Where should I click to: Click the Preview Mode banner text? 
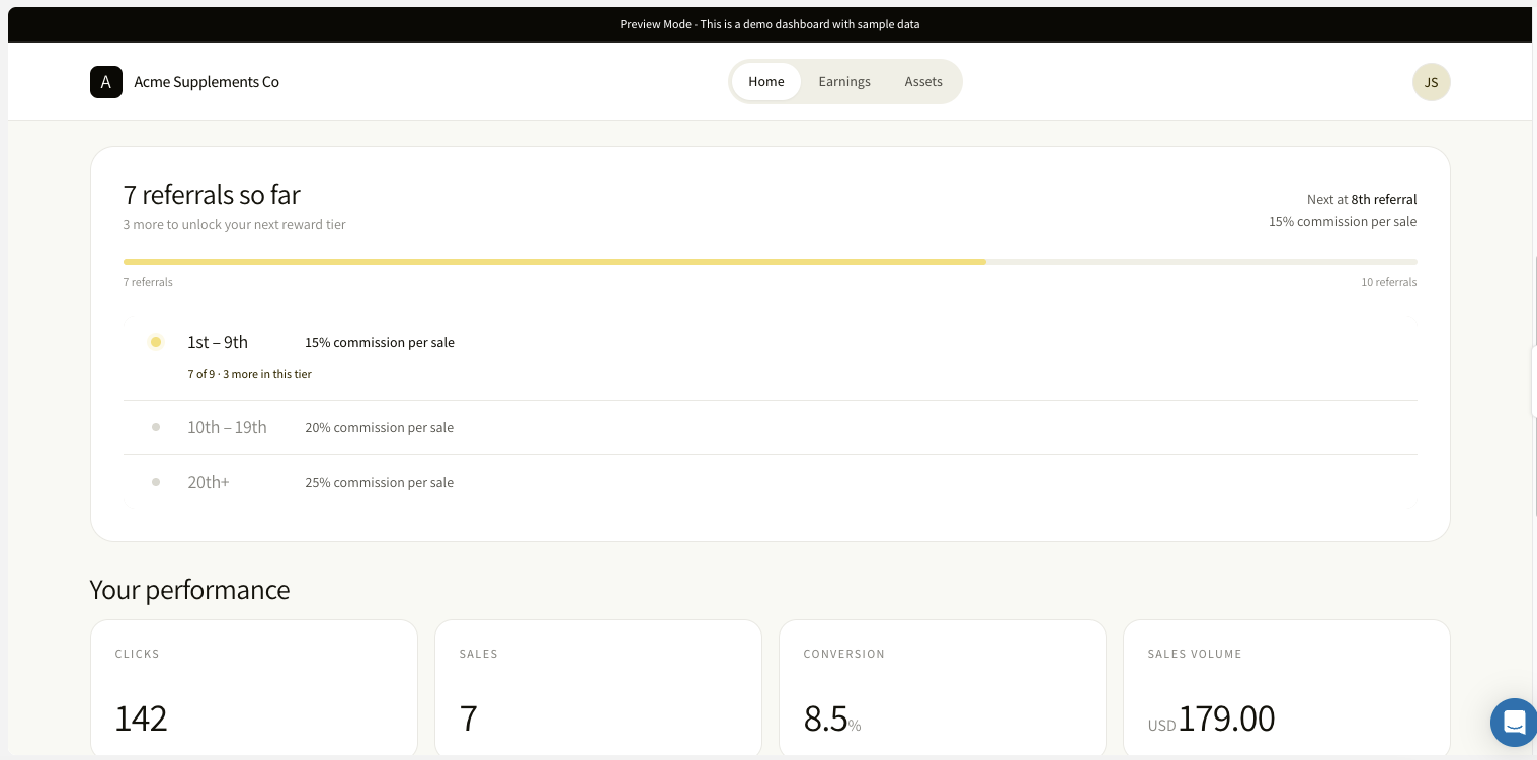(770, 24)
